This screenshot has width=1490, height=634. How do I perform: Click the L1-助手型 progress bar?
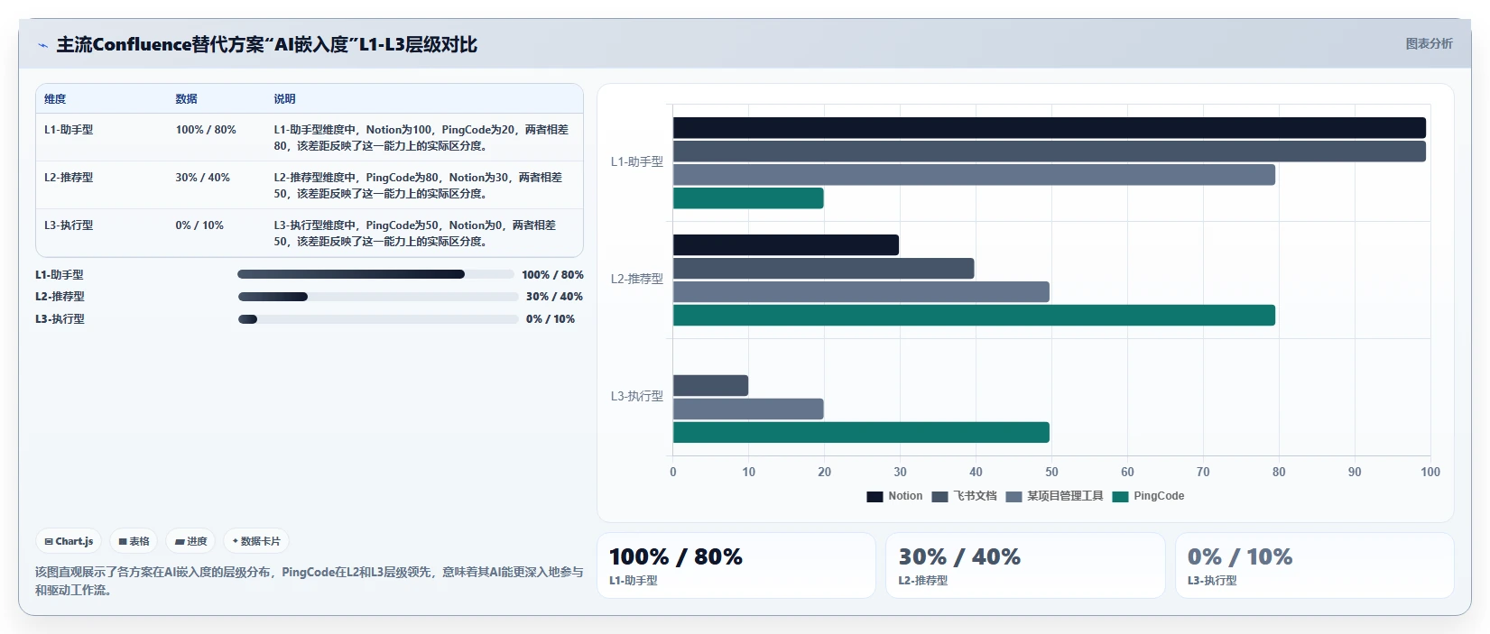[375, 274]
